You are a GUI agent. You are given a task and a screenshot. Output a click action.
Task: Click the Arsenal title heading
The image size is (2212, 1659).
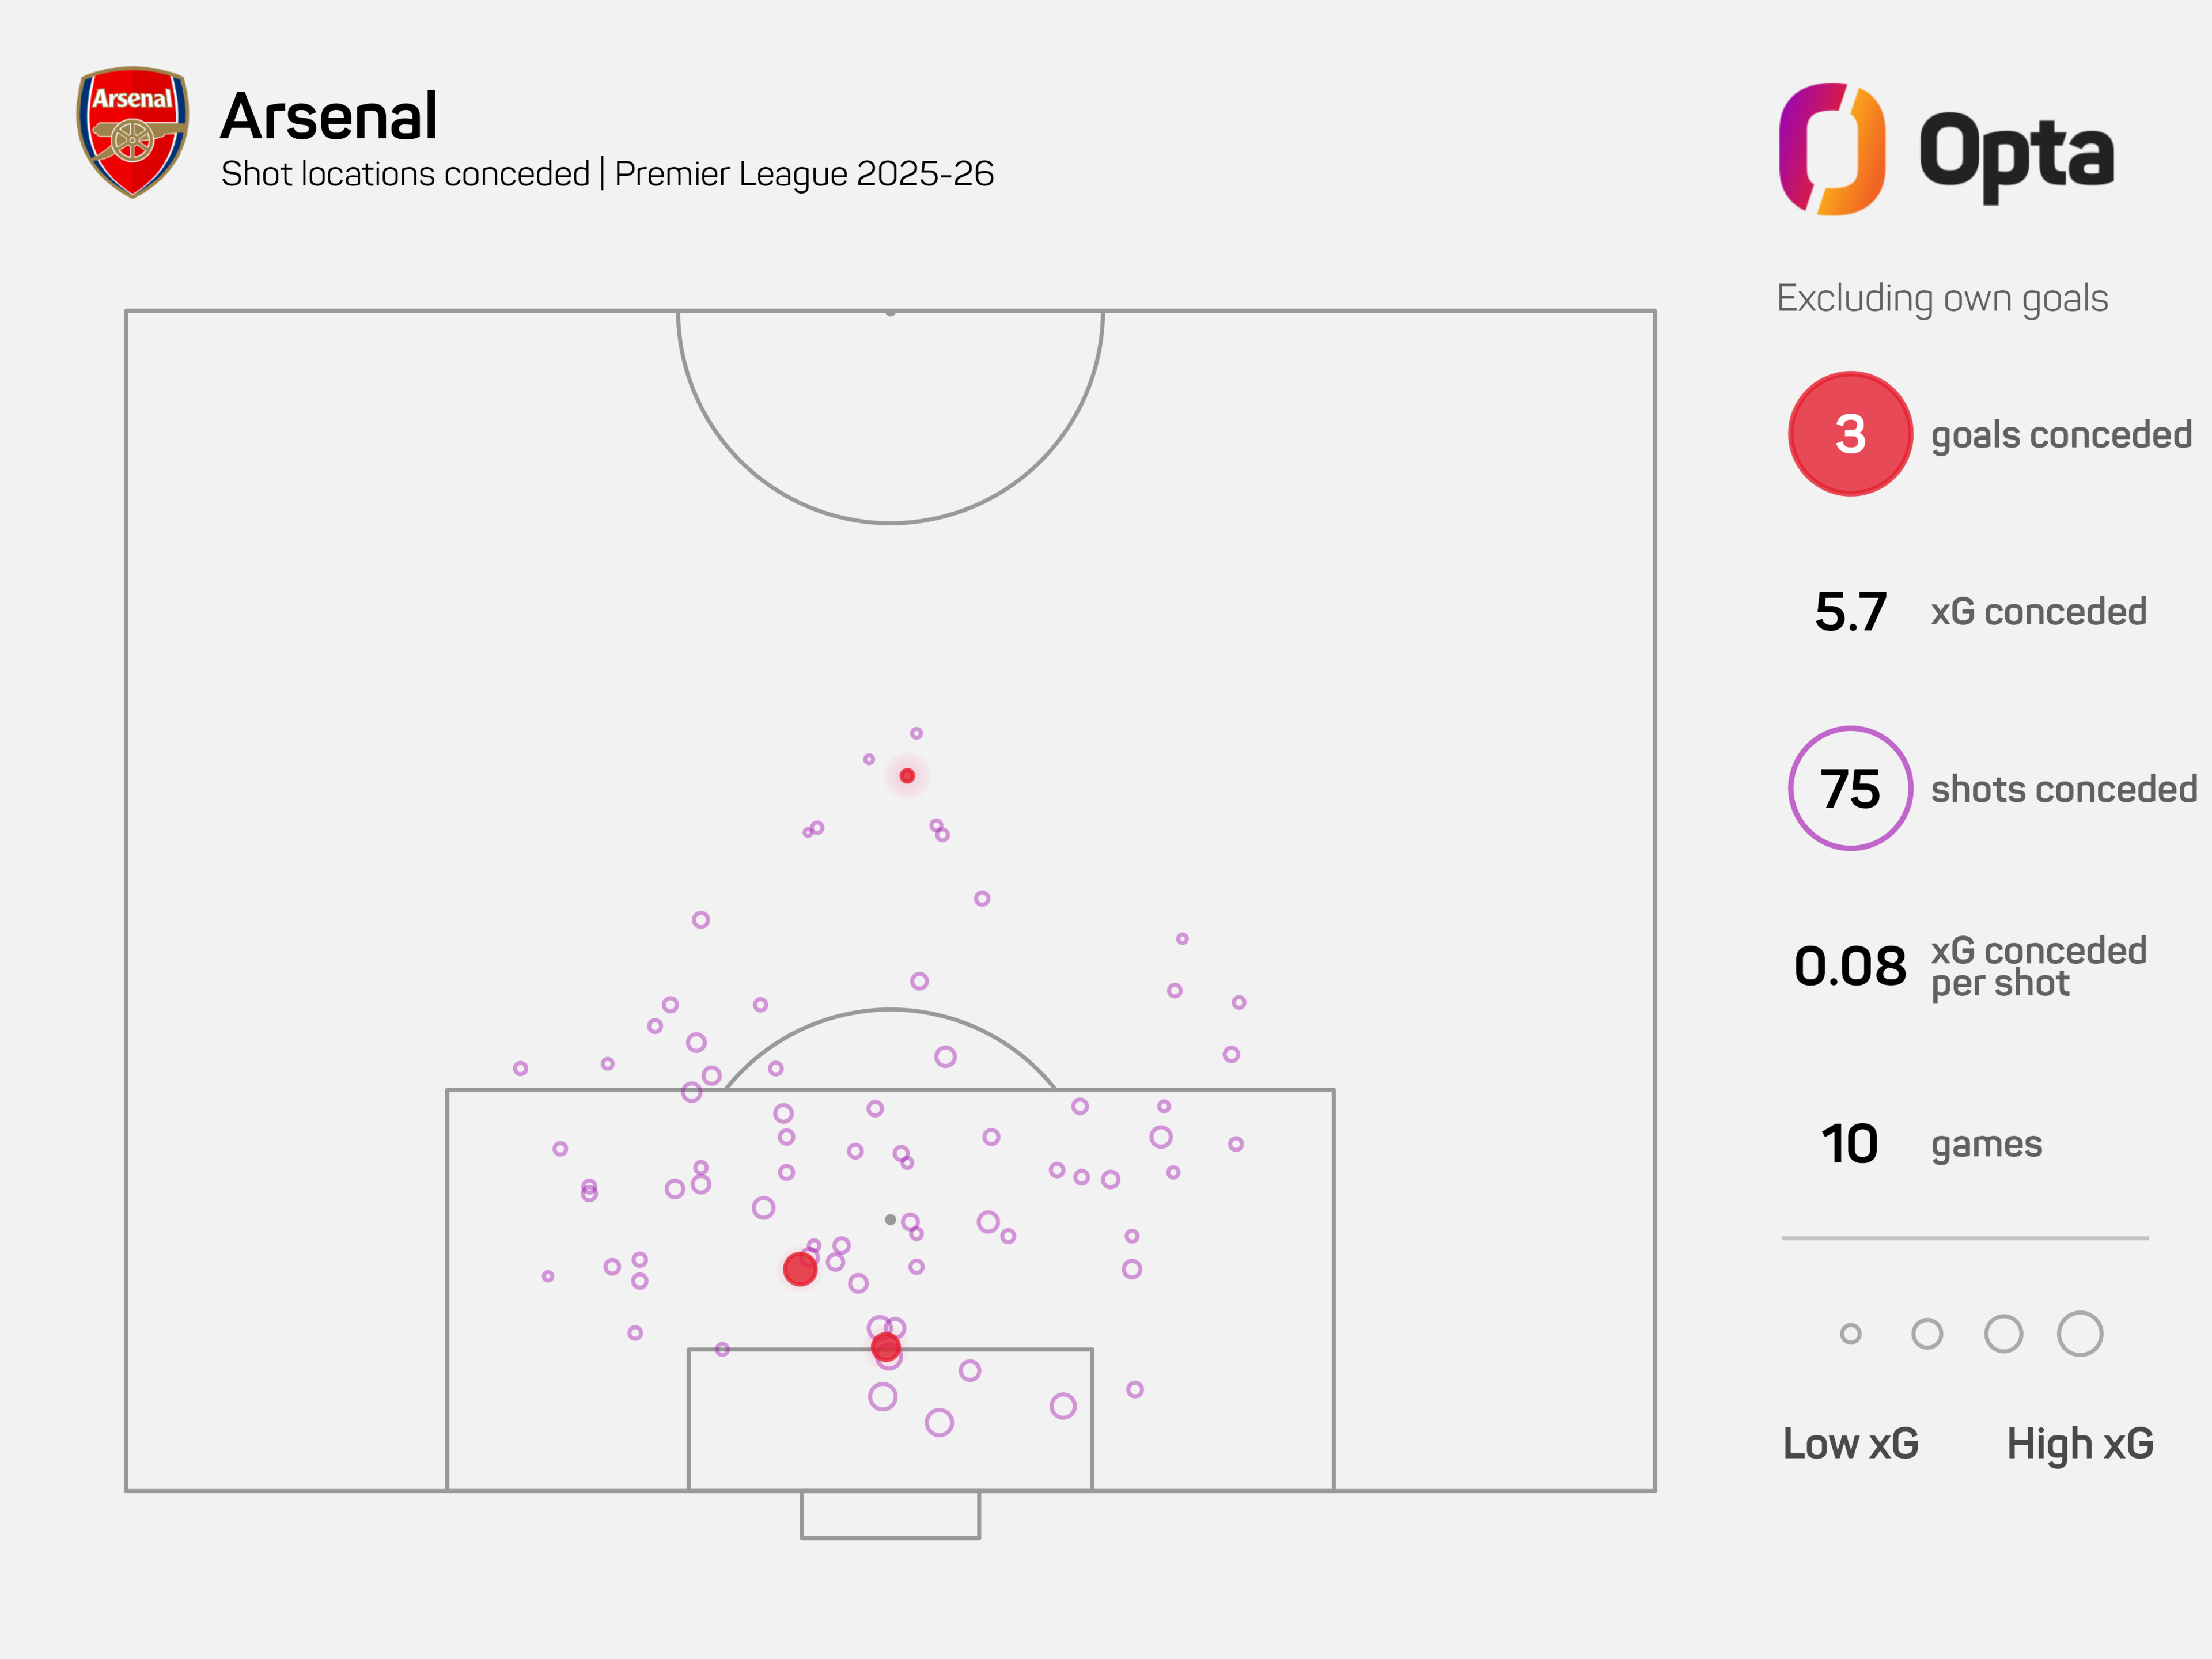pyautogui.click(x=329, y=116)
